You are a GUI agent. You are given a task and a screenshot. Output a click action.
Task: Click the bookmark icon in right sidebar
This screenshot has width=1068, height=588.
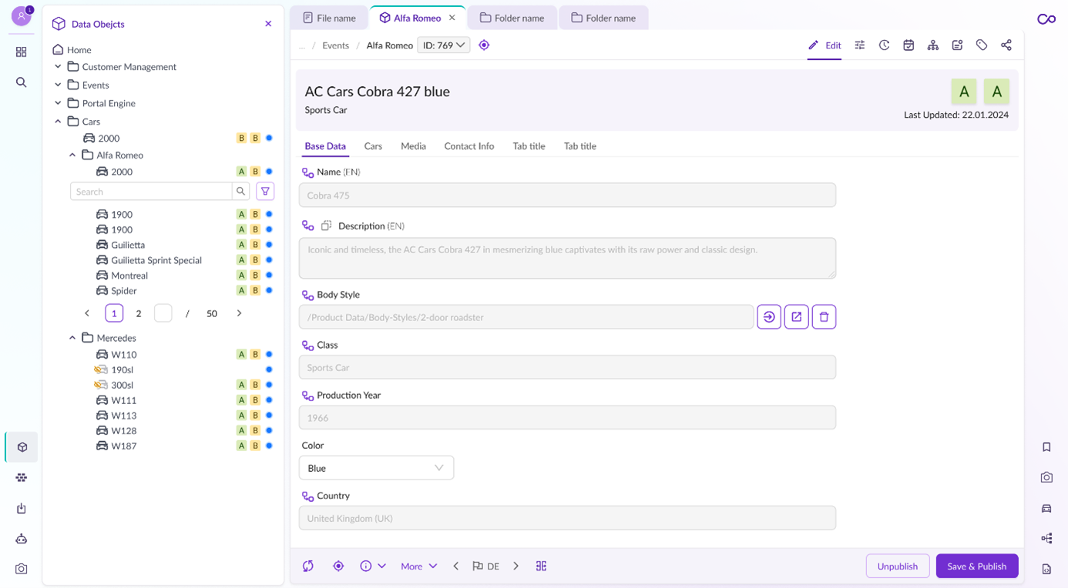click(x=1046, y=447)
